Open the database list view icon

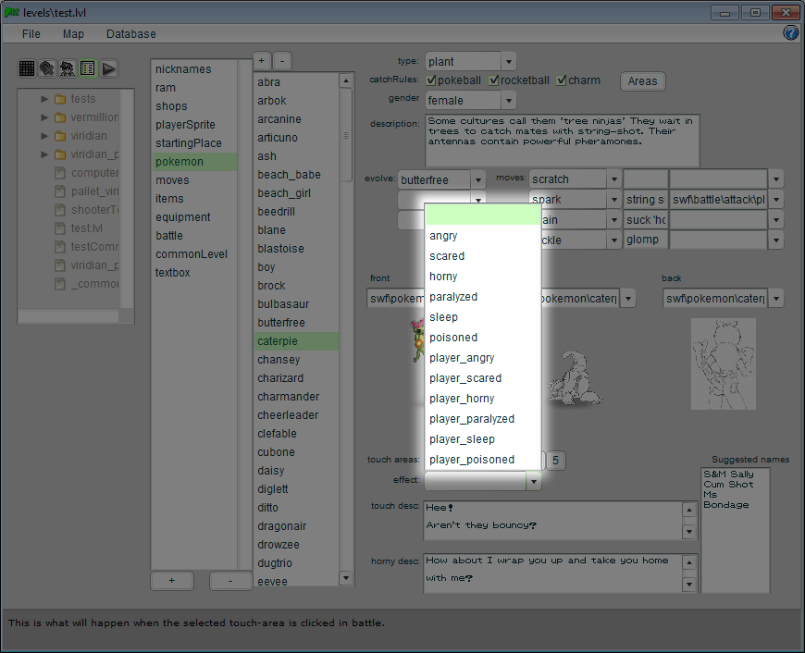click(88, 68)
